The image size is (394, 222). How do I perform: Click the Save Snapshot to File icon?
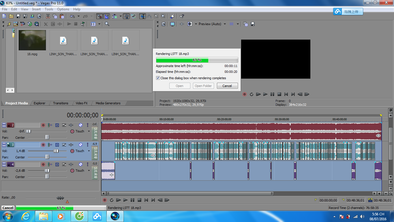point(253,24)
